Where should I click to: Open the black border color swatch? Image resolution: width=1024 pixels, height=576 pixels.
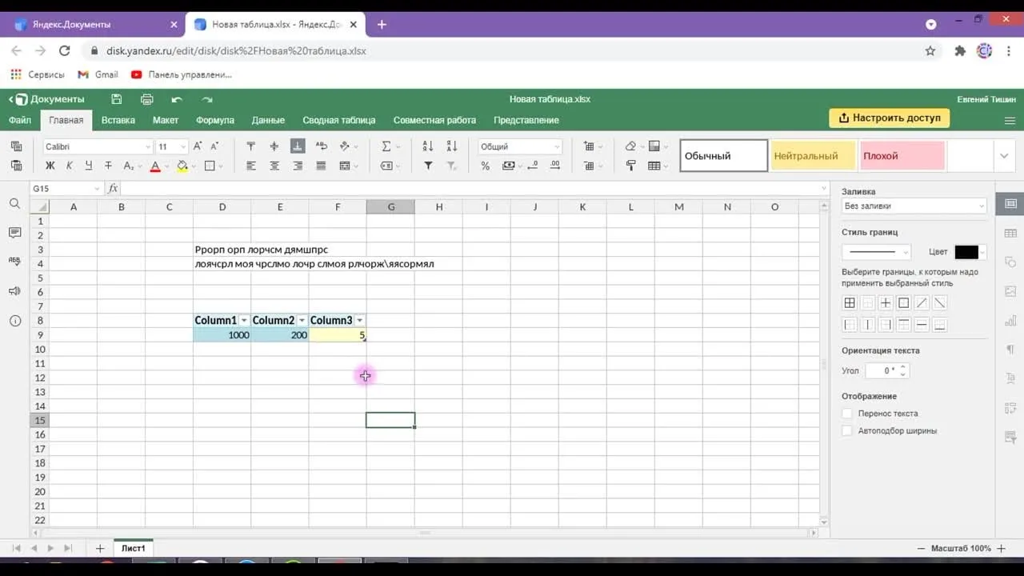point(966,252)
